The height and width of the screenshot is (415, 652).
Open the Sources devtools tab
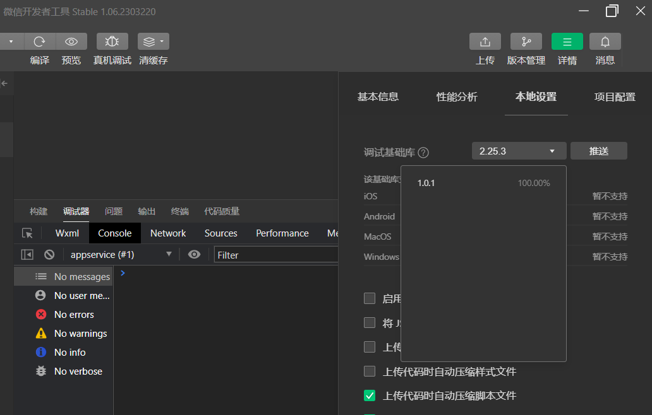220,233
